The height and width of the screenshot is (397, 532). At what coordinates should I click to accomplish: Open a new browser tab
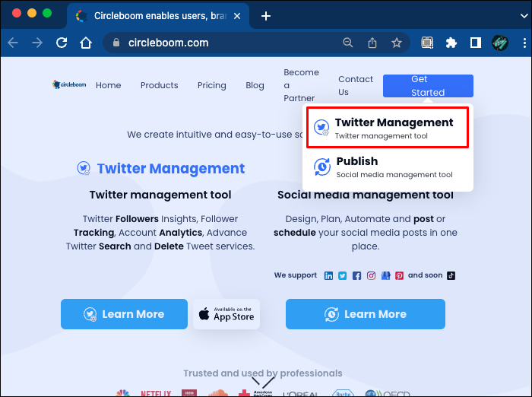point(266,16)
